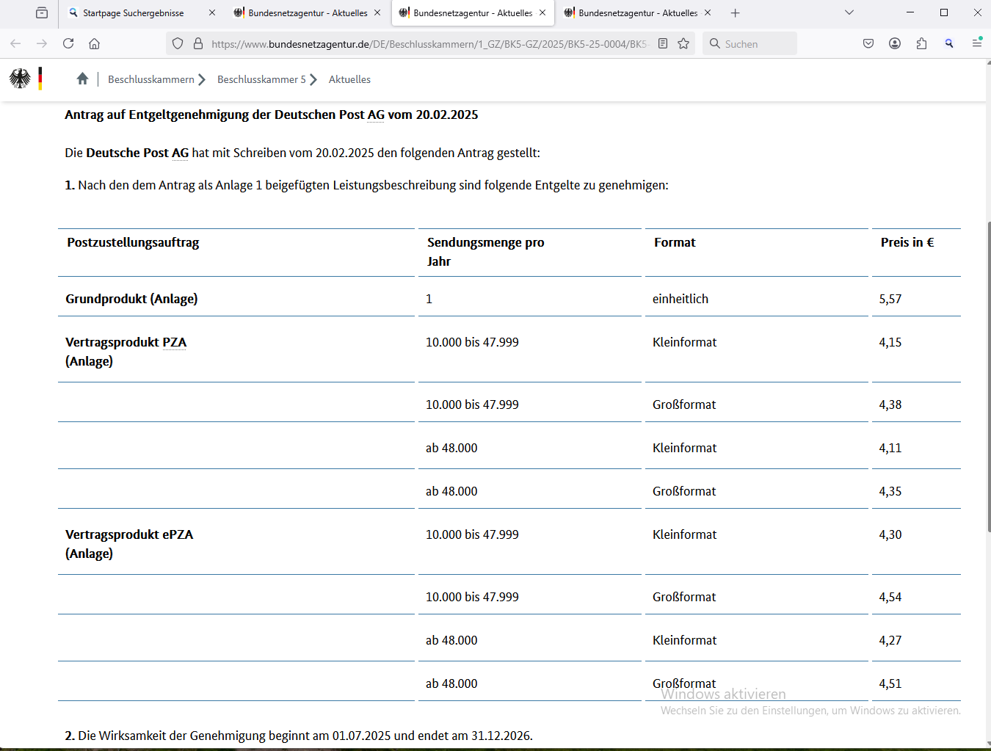
Task: Open the extensions panel
Action: (x=921, y=43)
